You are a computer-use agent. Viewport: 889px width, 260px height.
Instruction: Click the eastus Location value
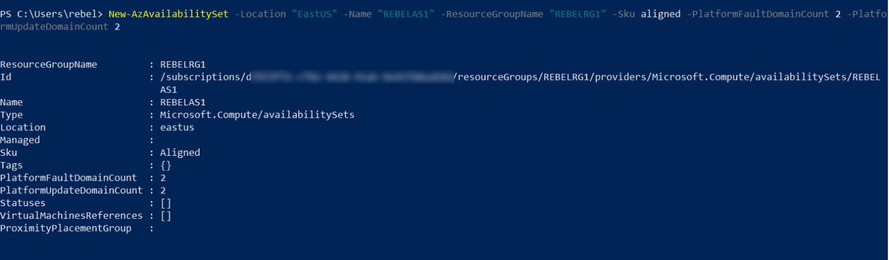pos(177,127)
